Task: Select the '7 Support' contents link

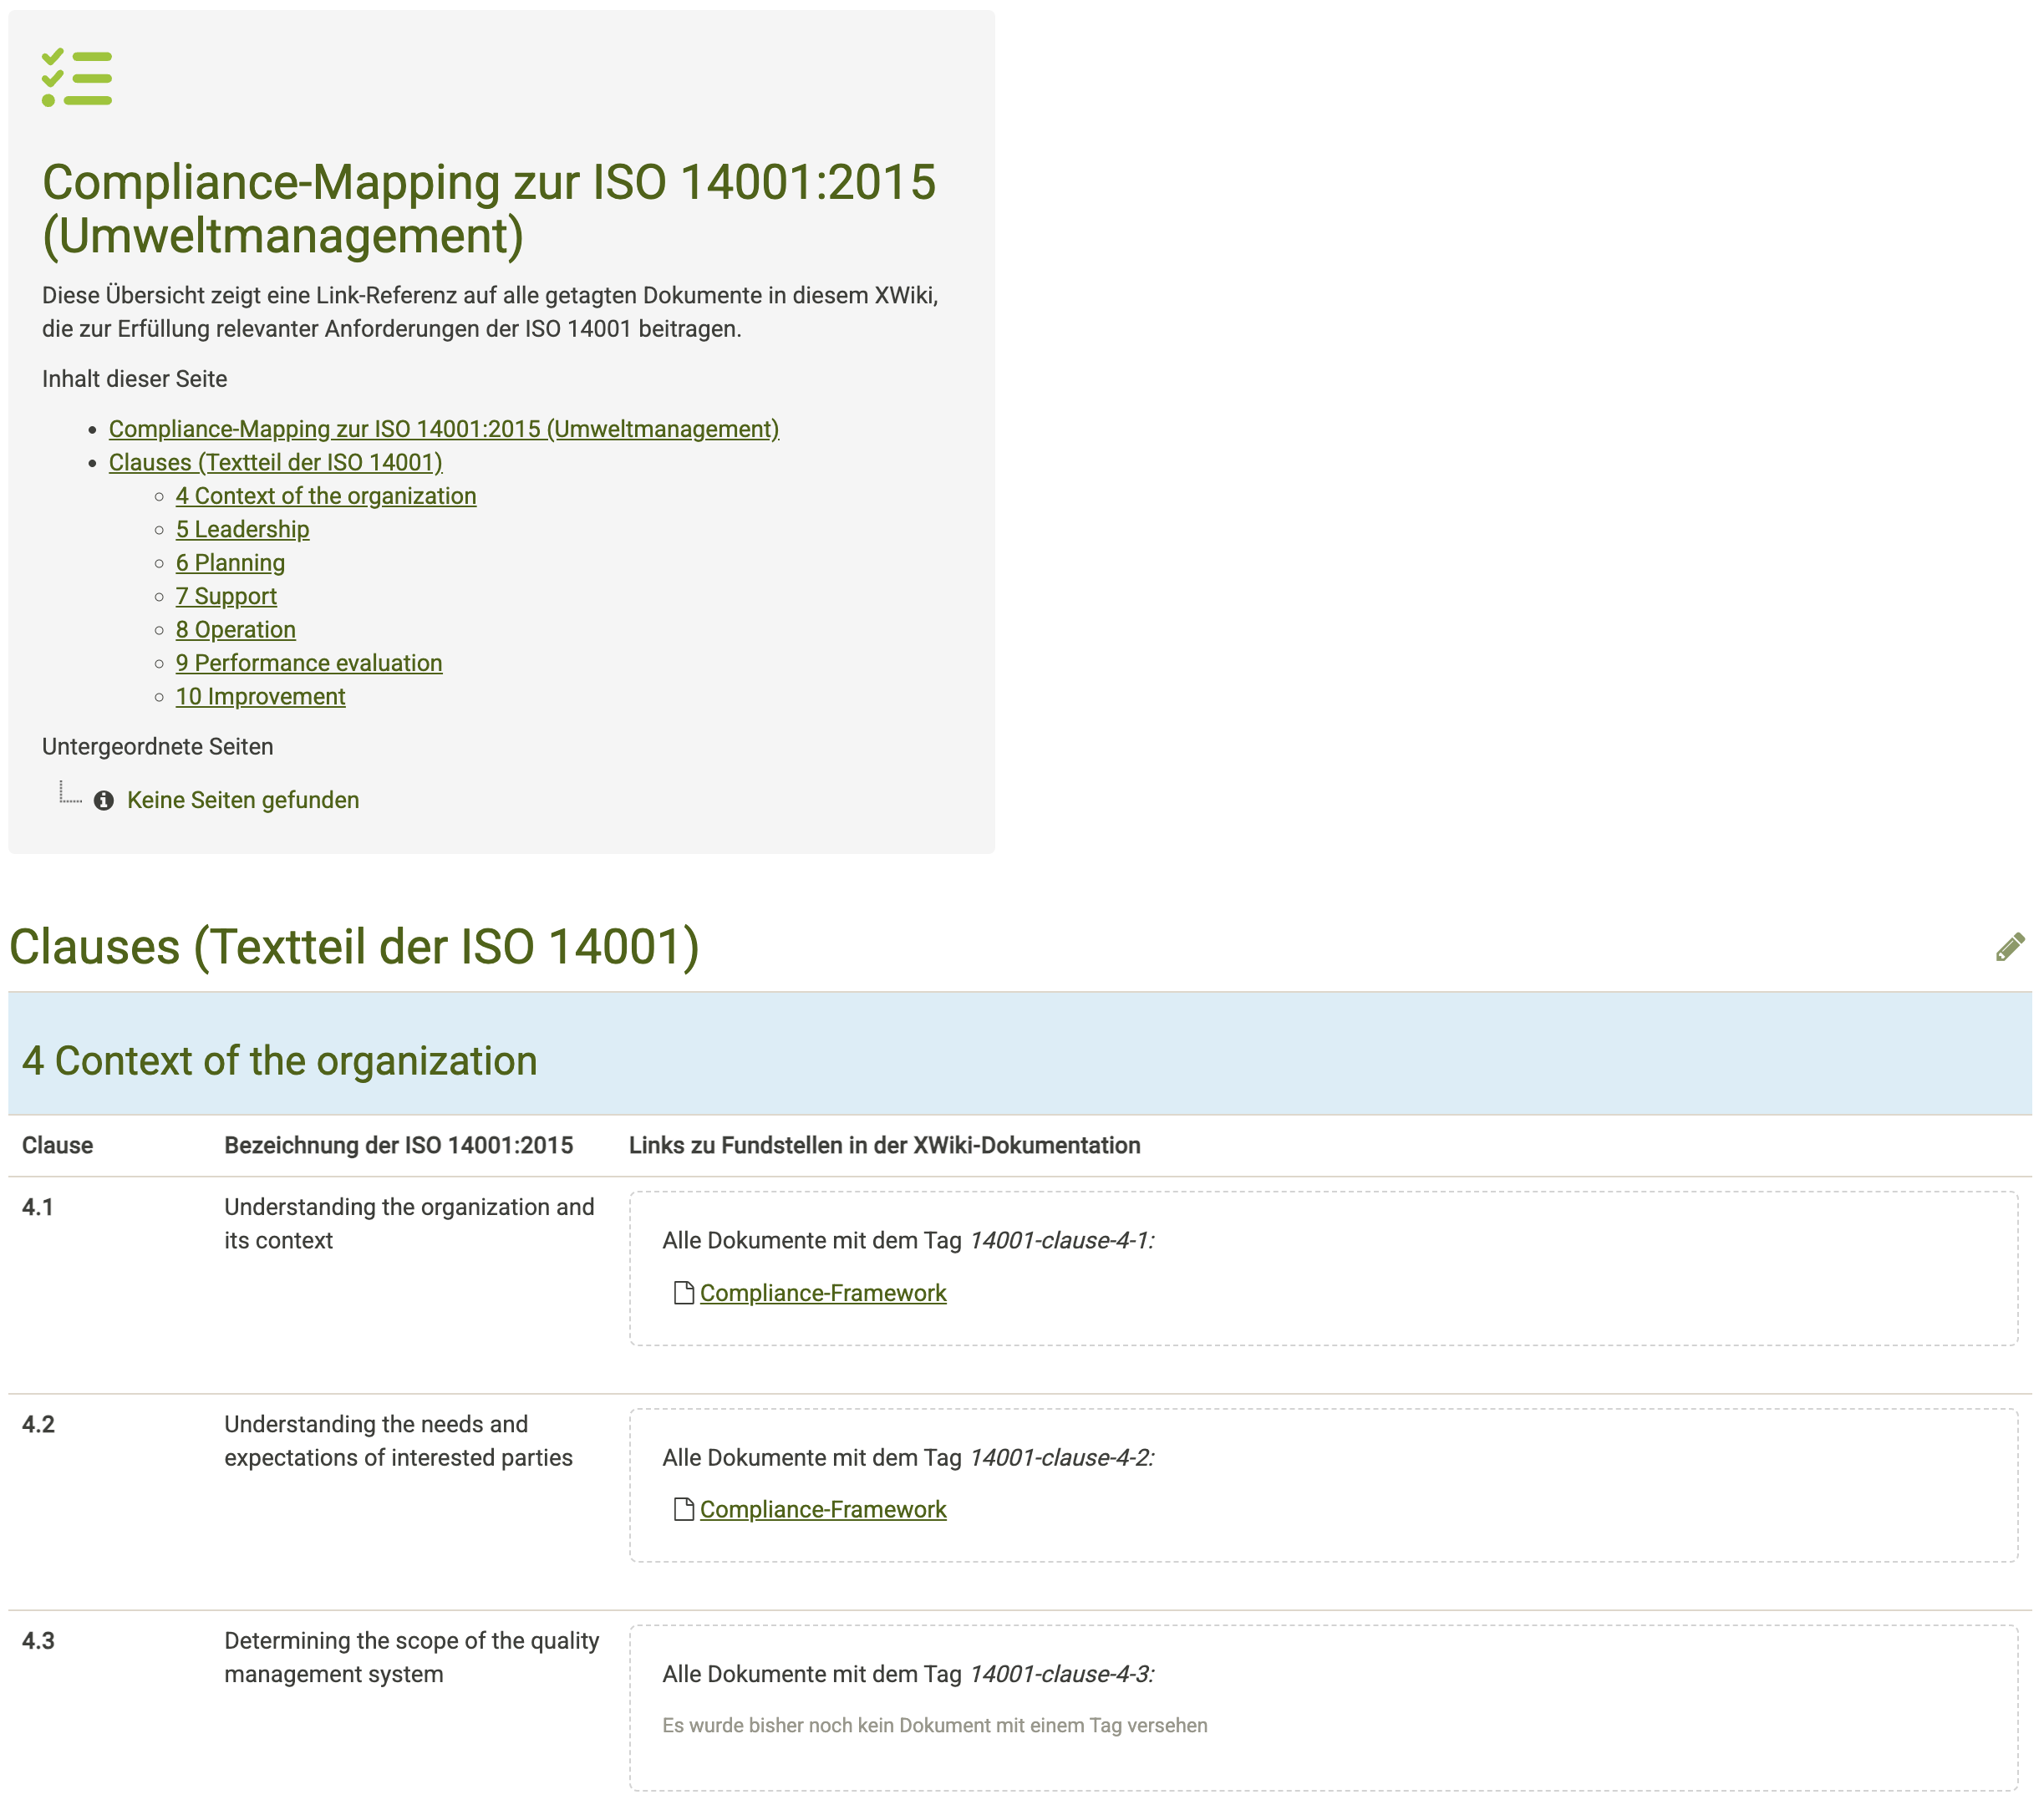Action: (226, 596)
